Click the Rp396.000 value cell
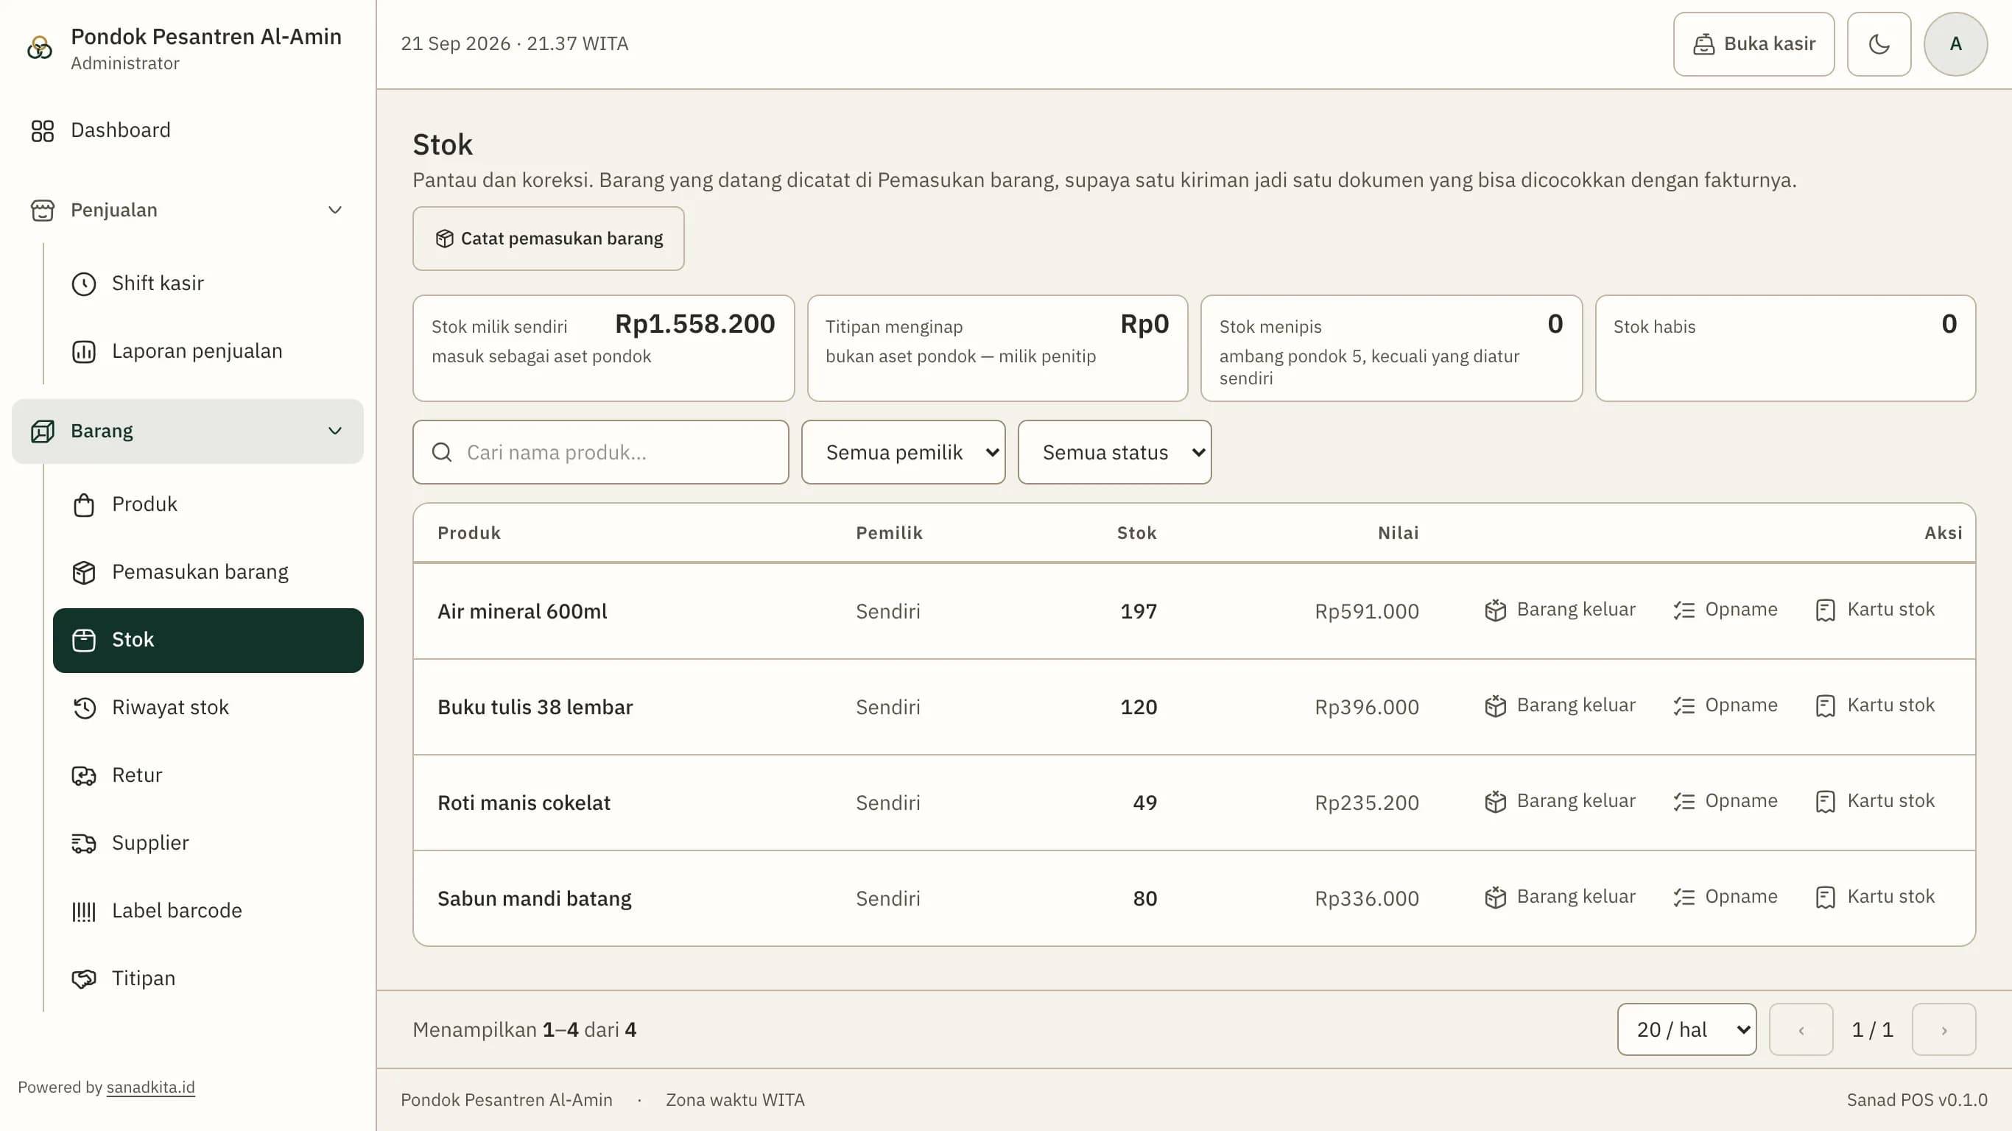The width and height of the screenshot is (2012, 1131). [x=1366, y=708]
